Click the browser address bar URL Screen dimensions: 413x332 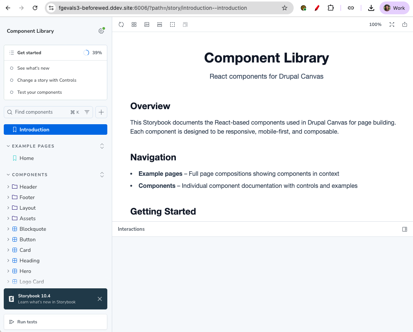(153, 8)
